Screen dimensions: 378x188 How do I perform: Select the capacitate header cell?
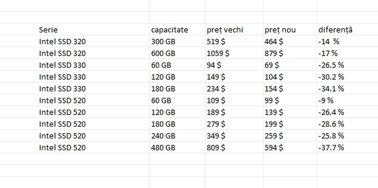point(177,29)
